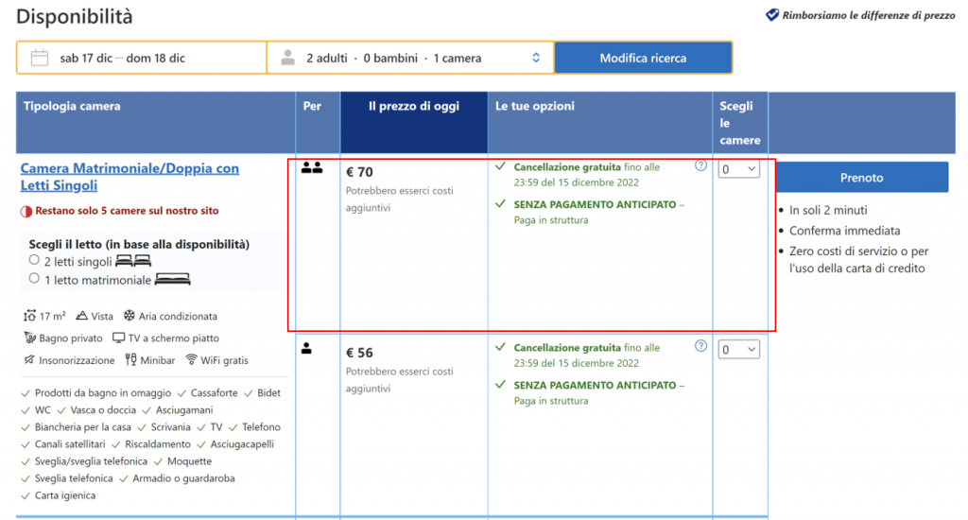Select the 1 letto matrimoniale option

click(34, 279)
